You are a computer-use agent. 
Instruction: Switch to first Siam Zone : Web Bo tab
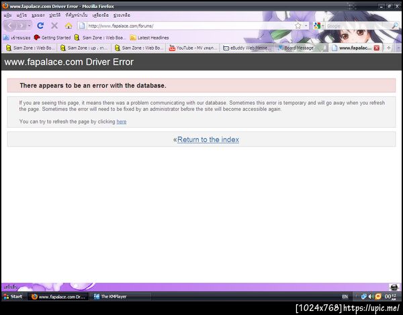pyautogui.click(x=30, y=48)
